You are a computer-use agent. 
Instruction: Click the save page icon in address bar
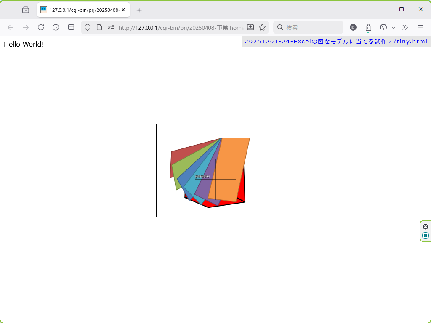pyautogui.click(x=250, y=27)
